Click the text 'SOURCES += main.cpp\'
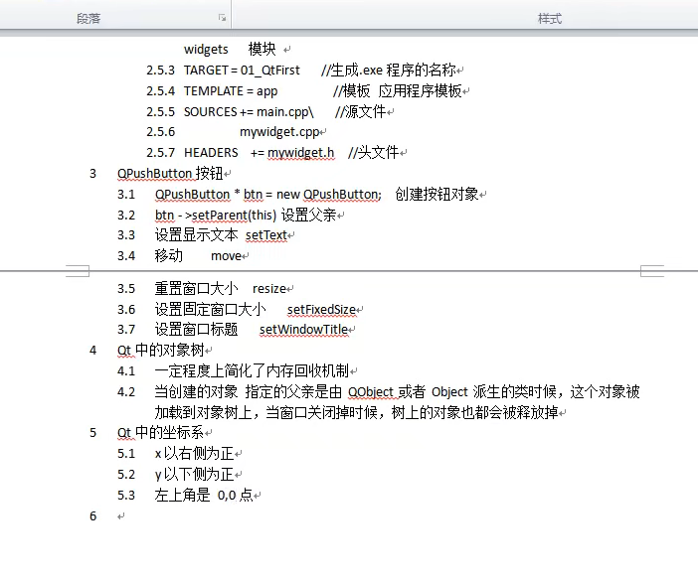698x581 pixels. [249, 111]
